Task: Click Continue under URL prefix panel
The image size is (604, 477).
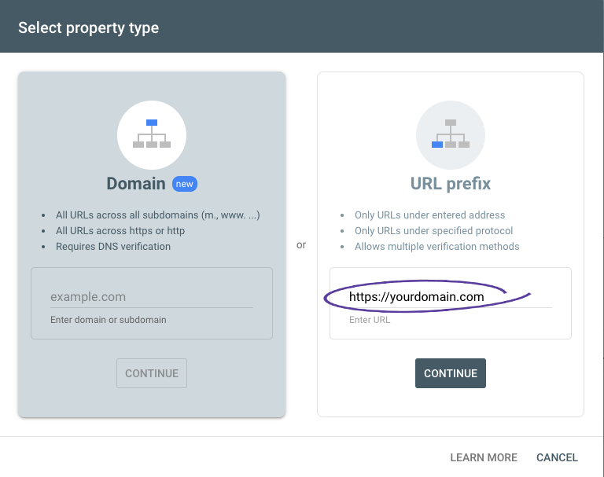Action: point(451,373)
